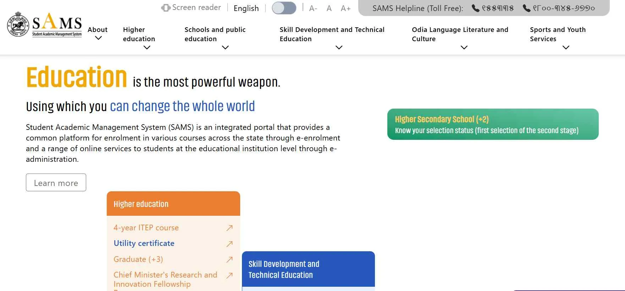Click the Odisha government emblem

pyautogui.click(x=18, y=24)
